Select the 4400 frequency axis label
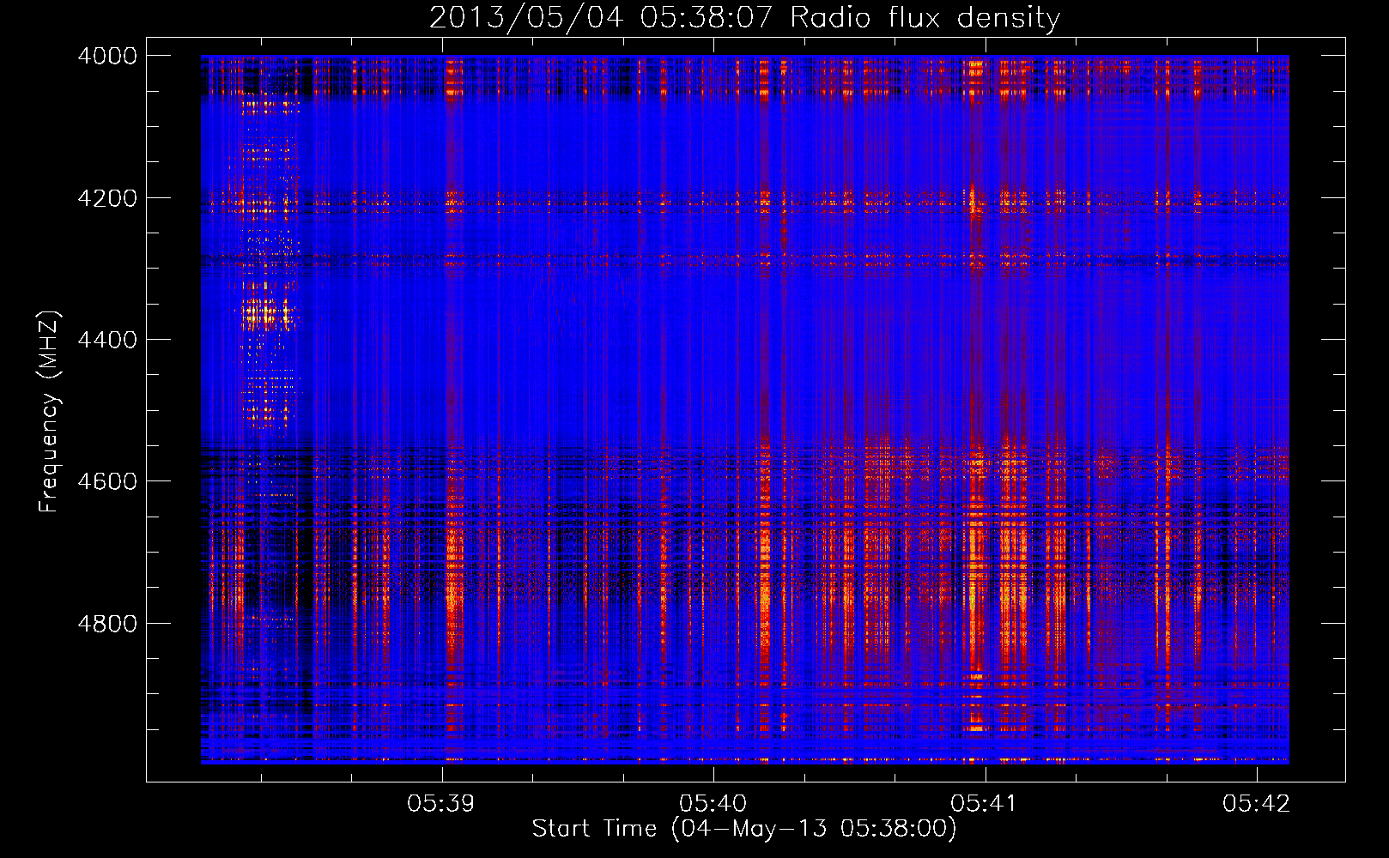 (x=106, y=340)
